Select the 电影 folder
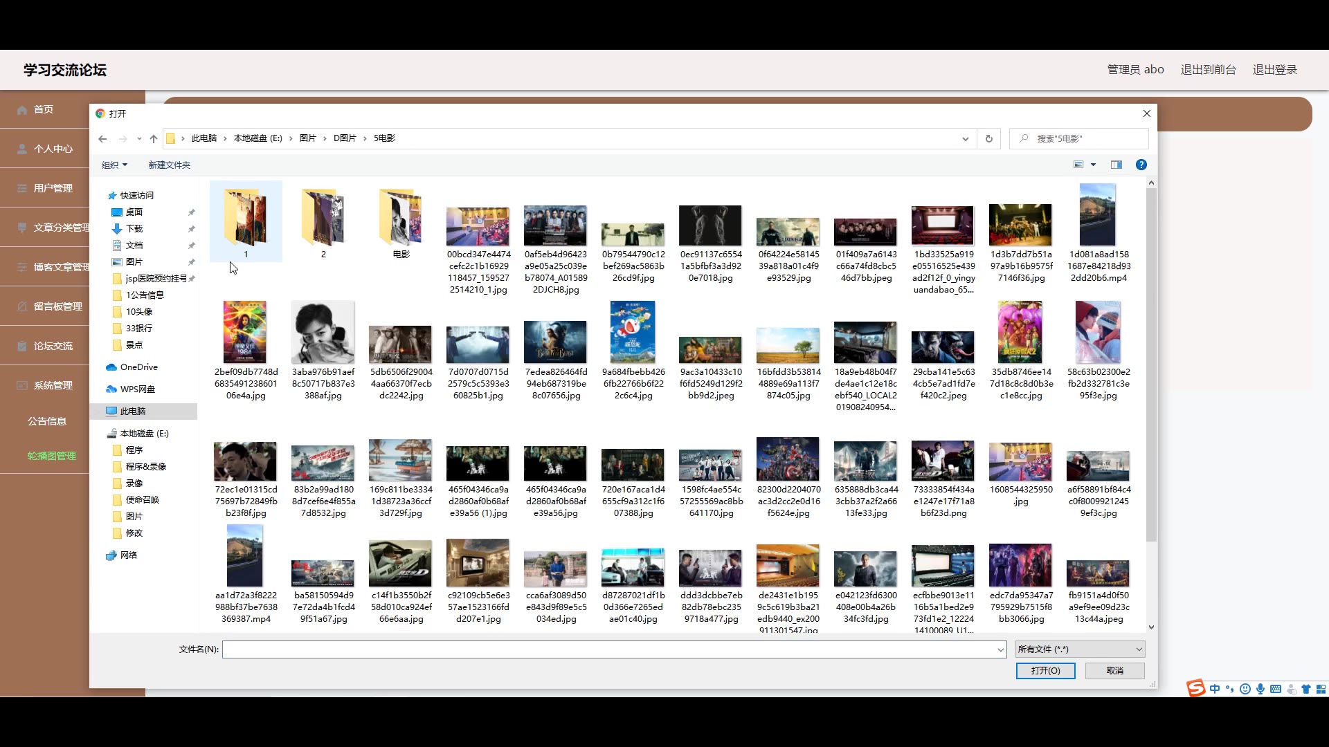 point(401,221)
